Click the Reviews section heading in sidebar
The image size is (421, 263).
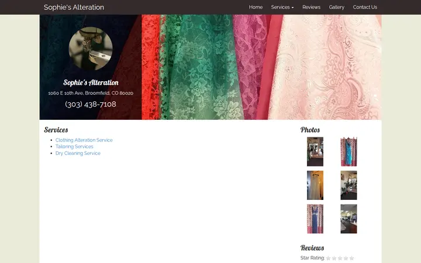coord(312,248)
